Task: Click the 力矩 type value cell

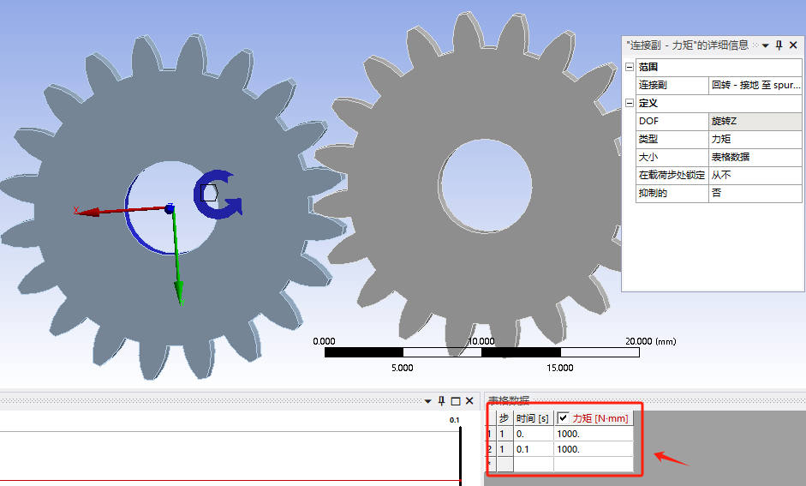Action: coord(755,139)
